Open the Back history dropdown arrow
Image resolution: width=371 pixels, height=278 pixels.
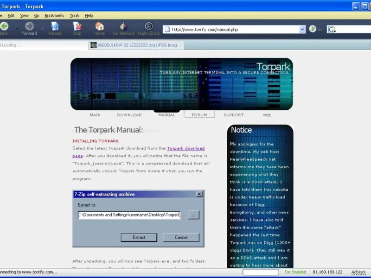[17, 29]
